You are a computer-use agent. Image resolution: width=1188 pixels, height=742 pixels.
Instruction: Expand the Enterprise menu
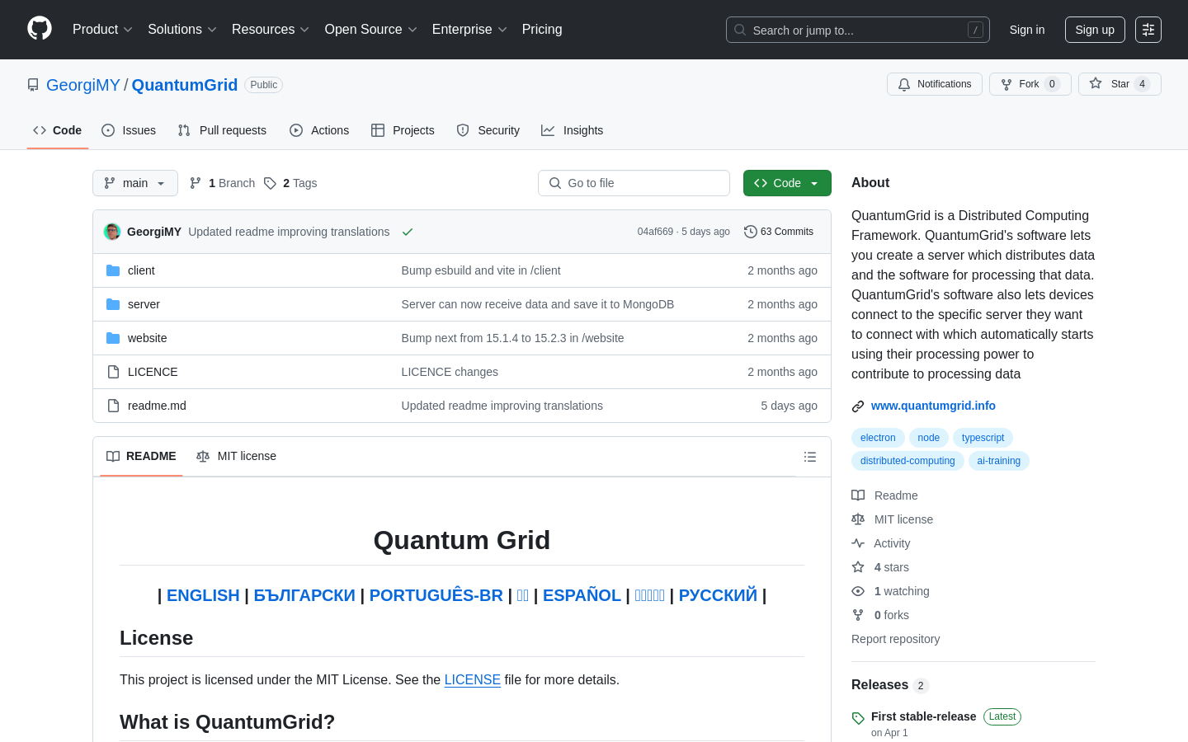tap(469, 30)
